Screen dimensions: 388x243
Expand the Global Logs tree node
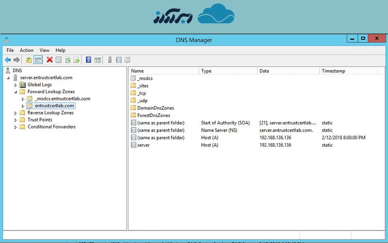click(16, 85)
